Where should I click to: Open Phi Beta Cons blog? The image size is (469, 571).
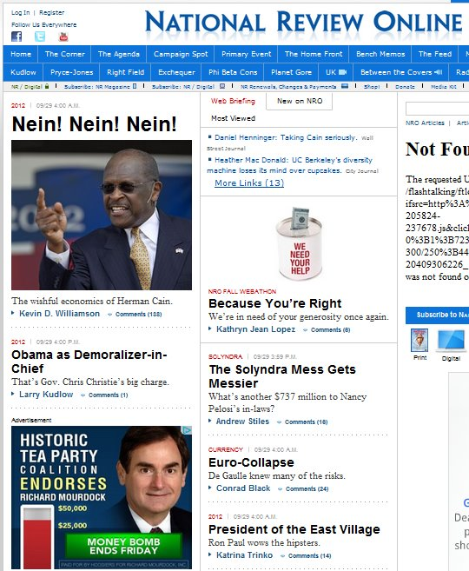[x=233, y=72]
